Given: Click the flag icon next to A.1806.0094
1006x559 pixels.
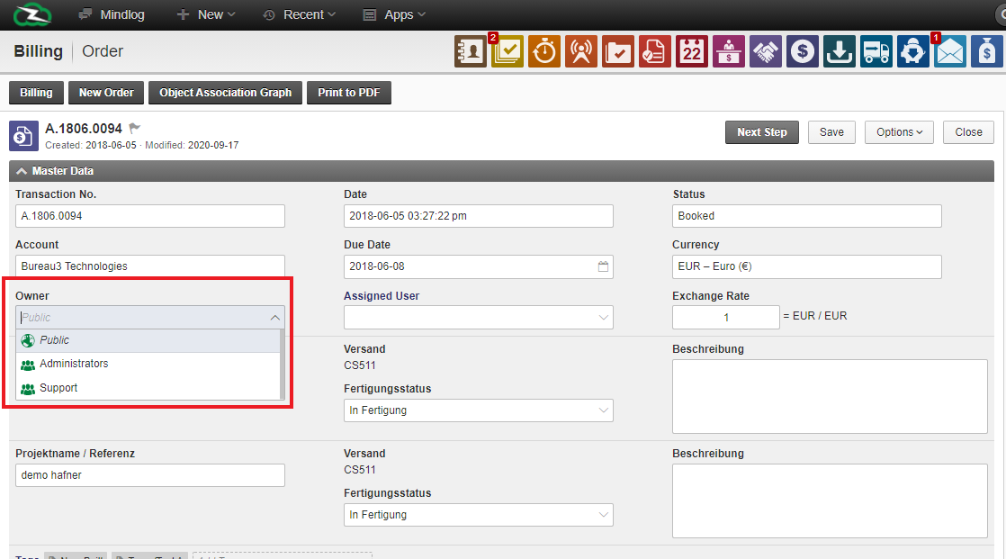Looking at the screenshot, I should click(x=135, y=129).
